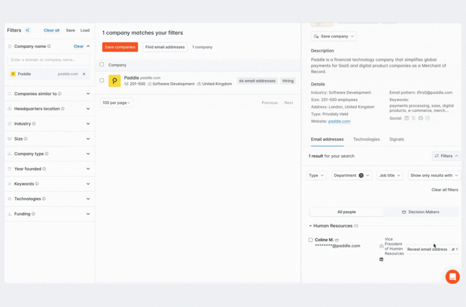466x307 pixels.
Task: Open Paddle's Instagram social icon
Action: [428, 118]
